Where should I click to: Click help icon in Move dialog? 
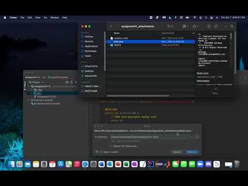click(x=97, y=152)
